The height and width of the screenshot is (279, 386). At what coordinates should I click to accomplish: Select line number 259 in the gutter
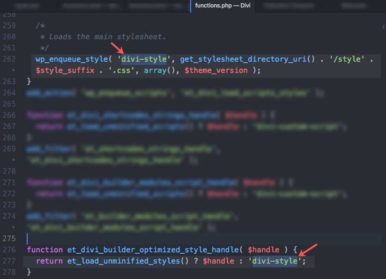[x=9, y=26]
